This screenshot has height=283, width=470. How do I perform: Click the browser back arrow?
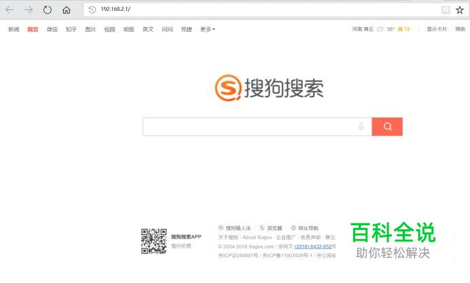(10, 10)
